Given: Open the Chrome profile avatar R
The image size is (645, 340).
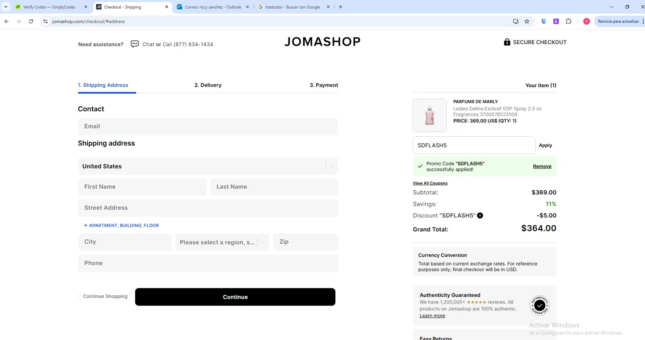Looking at the screenshot, I should tap(587, 21).
